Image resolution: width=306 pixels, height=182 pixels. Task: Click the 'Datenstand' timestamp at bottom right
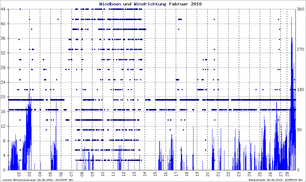[x=273, y=180]
